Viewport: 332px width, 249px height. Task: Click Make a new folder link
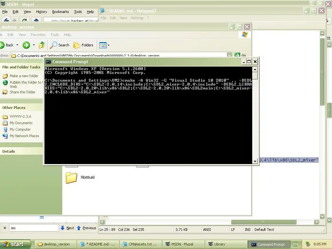click(x=24, y=76)
